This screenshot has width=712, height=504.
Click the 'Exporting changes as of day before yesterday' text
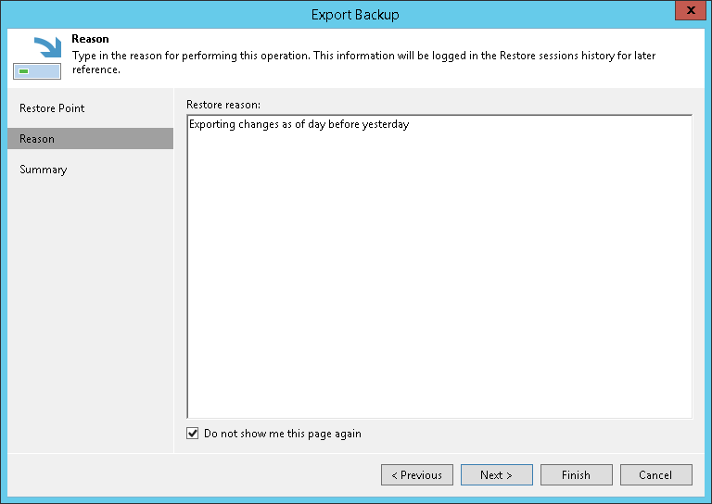click(x=299, y=124)
